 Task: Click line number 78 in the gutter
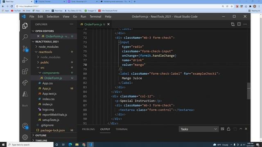(85, 65)
